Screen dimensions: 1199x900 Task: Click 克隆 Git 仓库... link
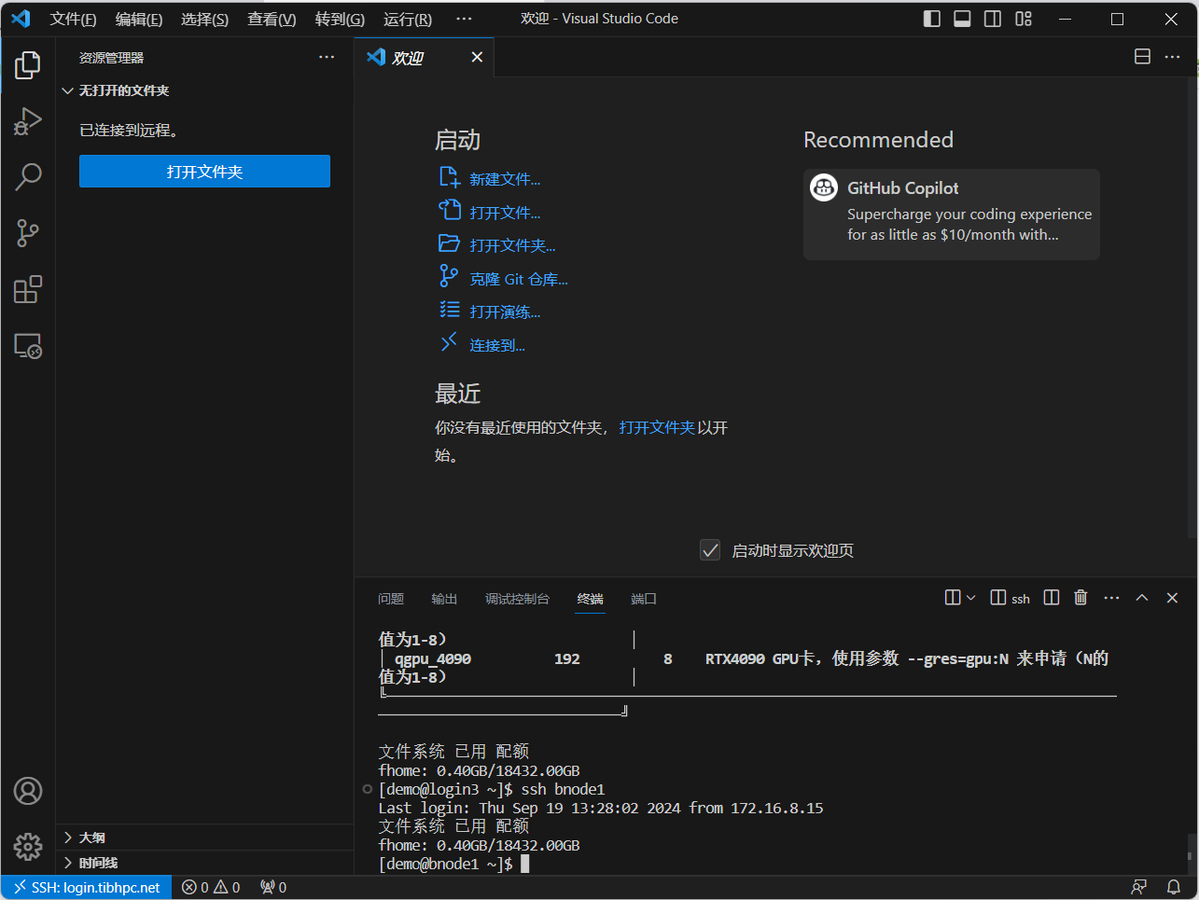point(519,279)
